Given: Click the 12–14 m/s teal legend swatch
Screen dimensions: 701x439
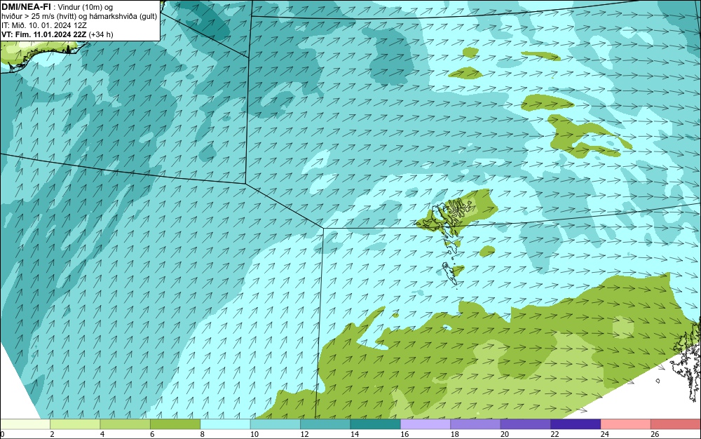Looking at the screenshot, I should [x=325, y=424].
